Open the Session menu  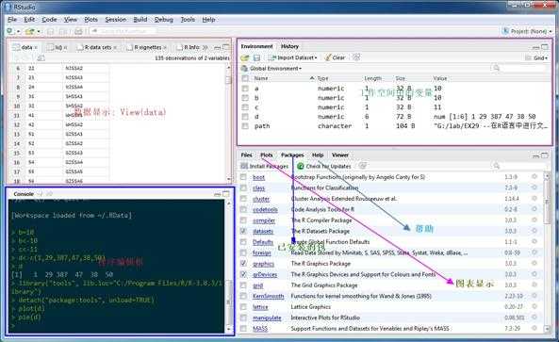point(116,19)
